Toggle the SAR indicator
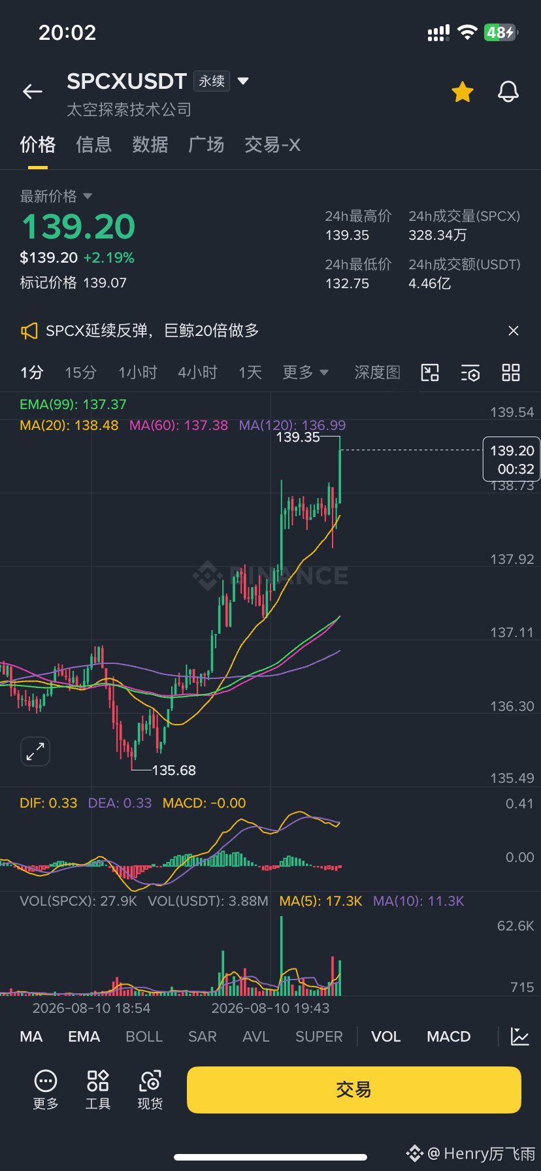This screenshot has width=541, height=1171. [203, 1037]
